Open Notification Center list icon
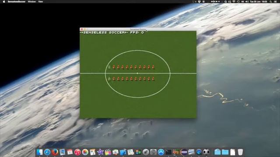This screenshot has width=280, height=157. tap(276, 2)
